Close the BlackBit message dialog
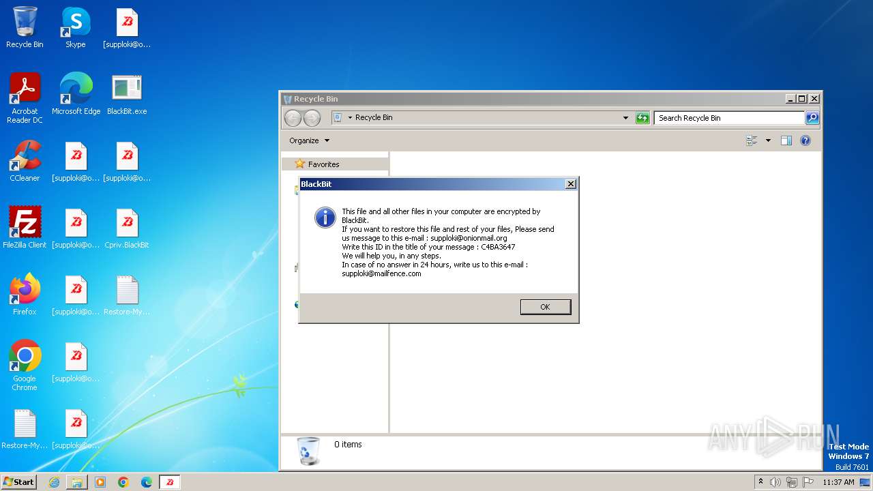 tap(571, 184)
